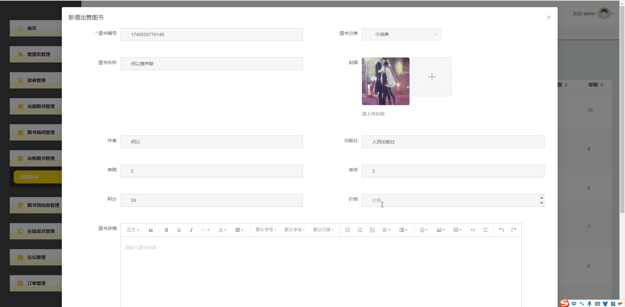Viewport: 625px width, 307px height.
Task: Open the text alignment menu
Action: (386, 230)
